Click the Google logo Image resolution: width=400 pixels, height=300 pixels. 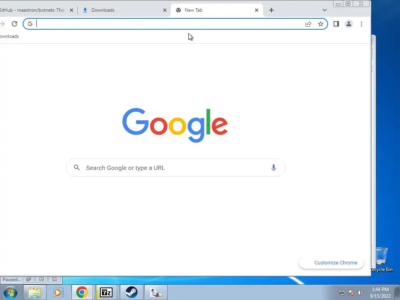(x=175, y=125)
